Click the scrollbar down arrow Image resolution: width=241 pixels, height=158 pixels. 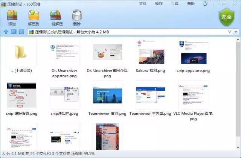click(x=238, y=147)
